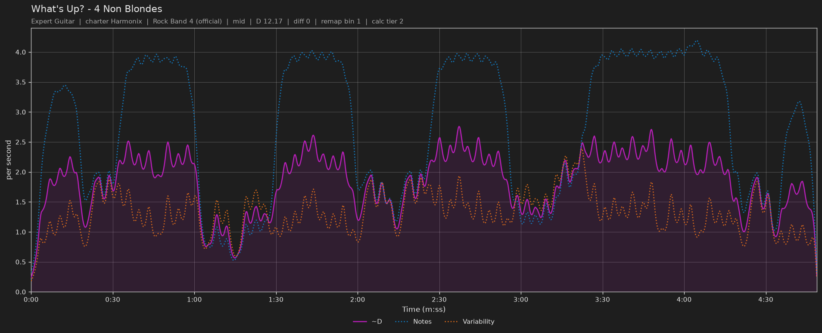Click the 1.0 y-axis tick label

click(21, 232)
